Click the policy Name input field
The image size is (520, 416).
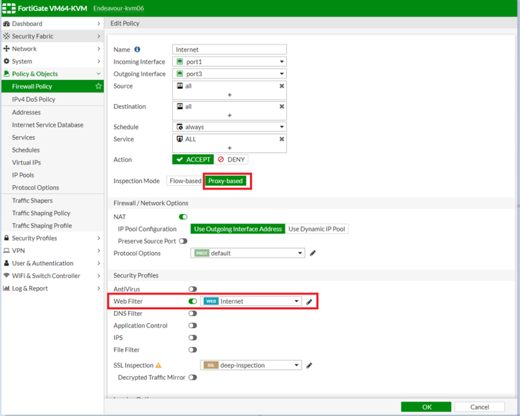click(229, 50)
